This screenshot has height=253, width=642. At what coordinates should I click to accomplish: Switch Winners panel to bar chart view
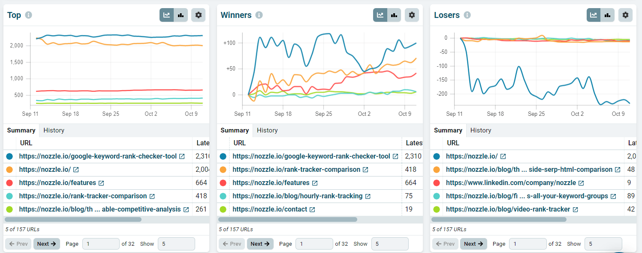(394, 15)
